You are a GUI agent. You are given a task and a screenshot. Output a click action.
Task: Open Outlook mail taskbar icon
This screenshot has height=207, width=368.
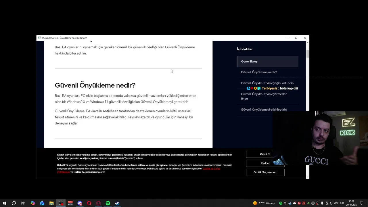pos(42,203)
